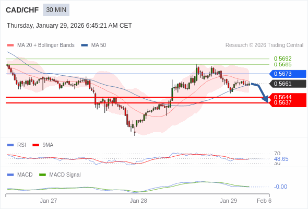Click the black 0.5661 current price tag
This screenshot has height=209, width=308.
[x=288, y=84]
